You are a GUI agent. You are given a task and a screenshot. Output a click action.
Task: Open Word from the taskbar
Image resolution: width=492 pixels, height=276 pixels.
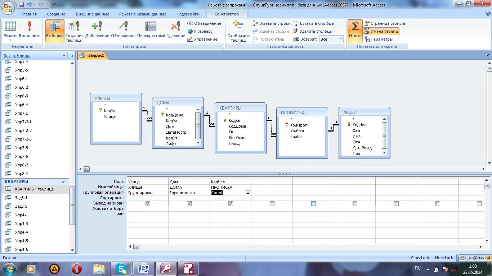tap(143, 269)
